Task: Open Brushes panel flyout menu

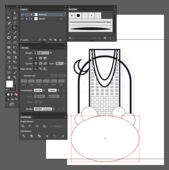Action: 115,9
